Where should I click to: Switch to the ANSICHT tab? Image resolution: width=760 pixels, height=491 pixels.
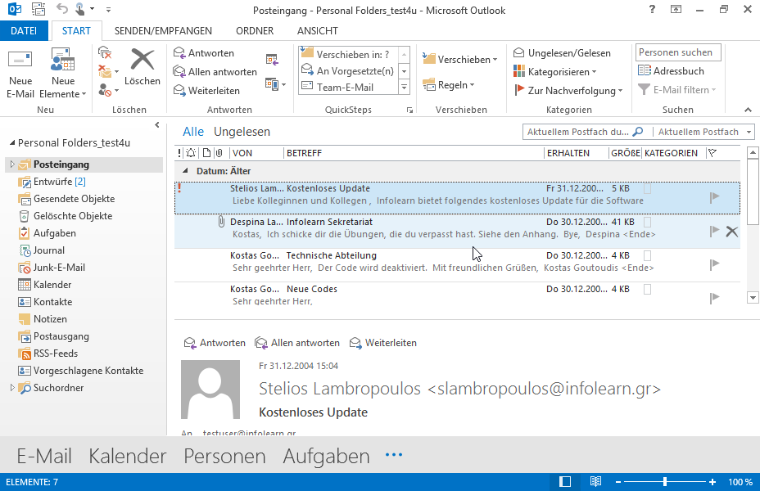coord(318,30)
